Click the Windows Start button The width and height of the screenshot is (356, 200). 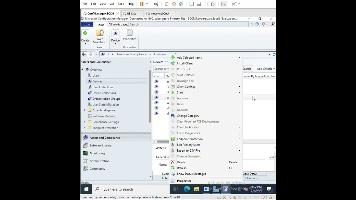click(86, 189)
